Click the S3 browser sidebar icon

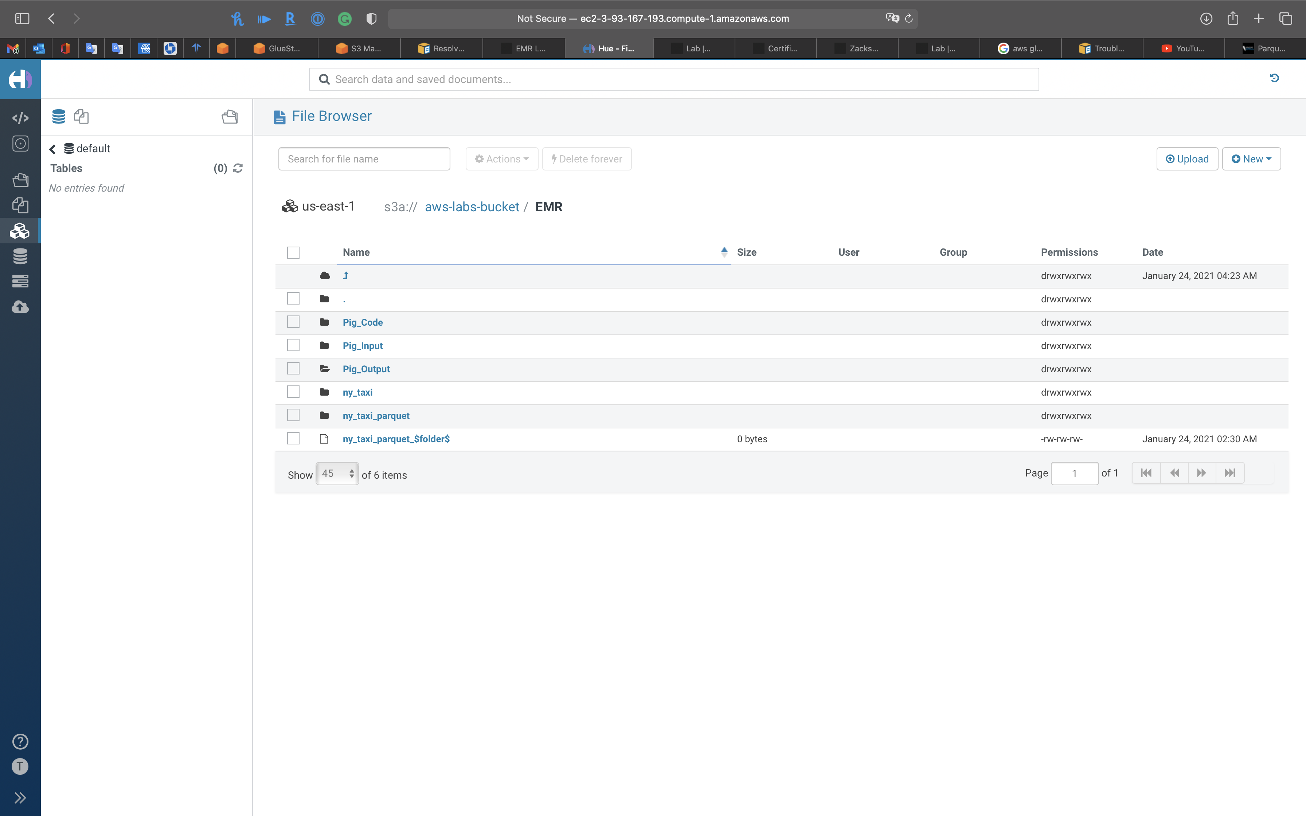tap(20, 231)
